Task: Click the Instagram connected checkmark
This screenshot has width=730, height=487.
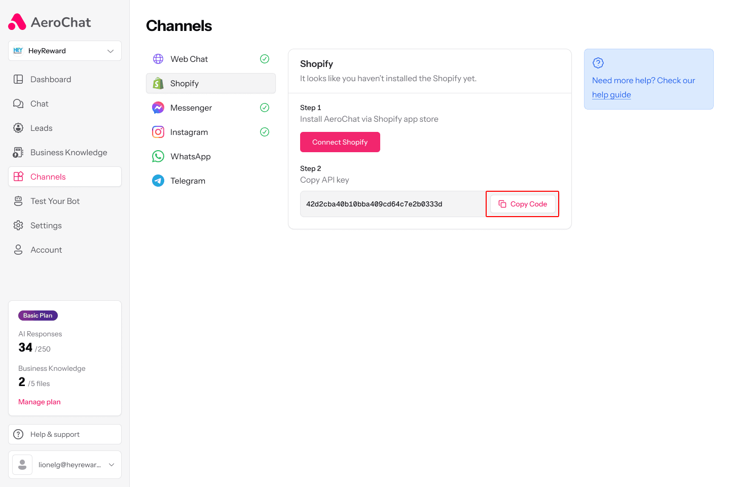Action: coord(265,132)
